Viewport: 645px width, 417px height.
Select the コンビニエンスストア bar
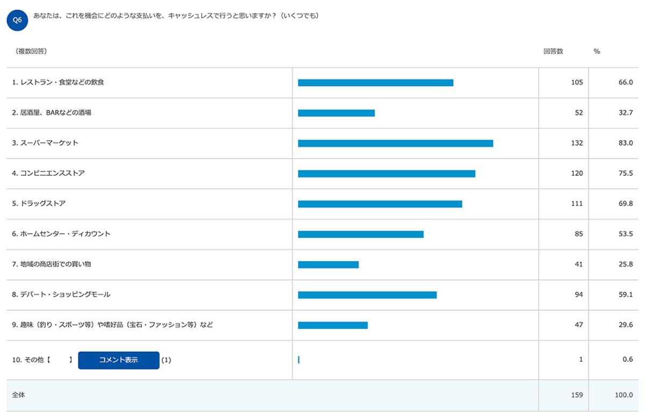click(386, 174)
